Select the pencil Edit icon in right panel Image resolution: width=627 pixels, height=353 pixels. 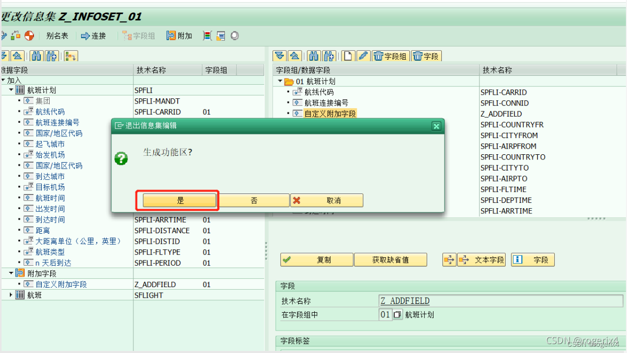pyautogui.click(x=362, y=55)
